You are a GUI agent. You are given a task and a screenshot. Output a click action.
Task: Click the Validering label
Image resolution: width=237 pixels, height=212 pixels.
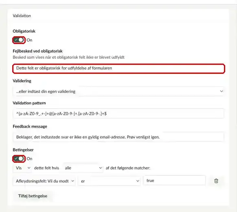coord(22,81)
